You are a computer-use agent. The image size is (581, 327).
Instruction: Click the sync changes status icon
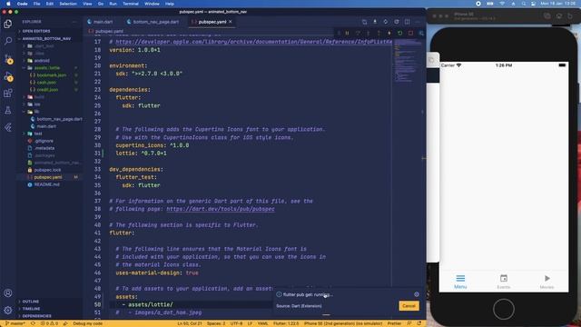[x=33, y=323]
